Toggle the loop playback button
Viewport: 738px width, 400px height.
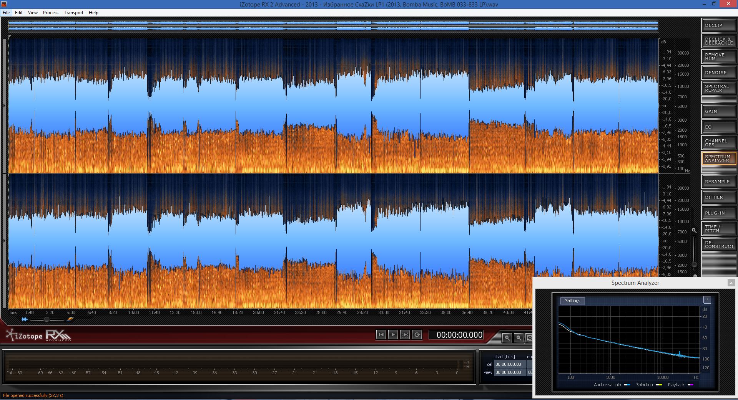417,335
